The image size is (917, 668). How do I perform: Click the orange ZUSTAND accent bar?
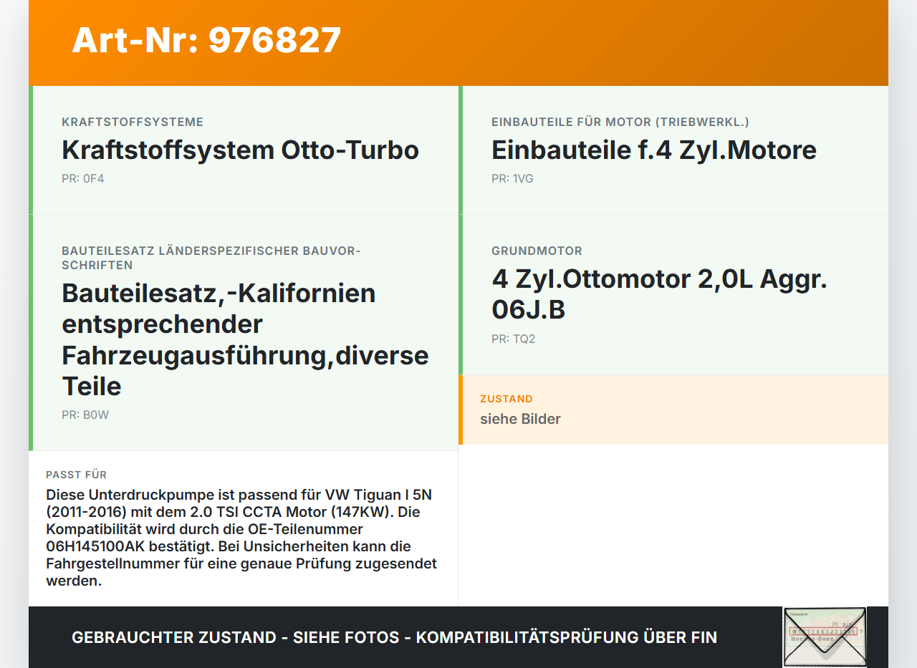click(461, 410)
